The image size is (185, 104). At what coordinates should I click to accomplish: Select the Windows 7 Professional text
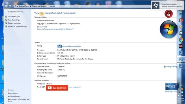coord(46,21)
